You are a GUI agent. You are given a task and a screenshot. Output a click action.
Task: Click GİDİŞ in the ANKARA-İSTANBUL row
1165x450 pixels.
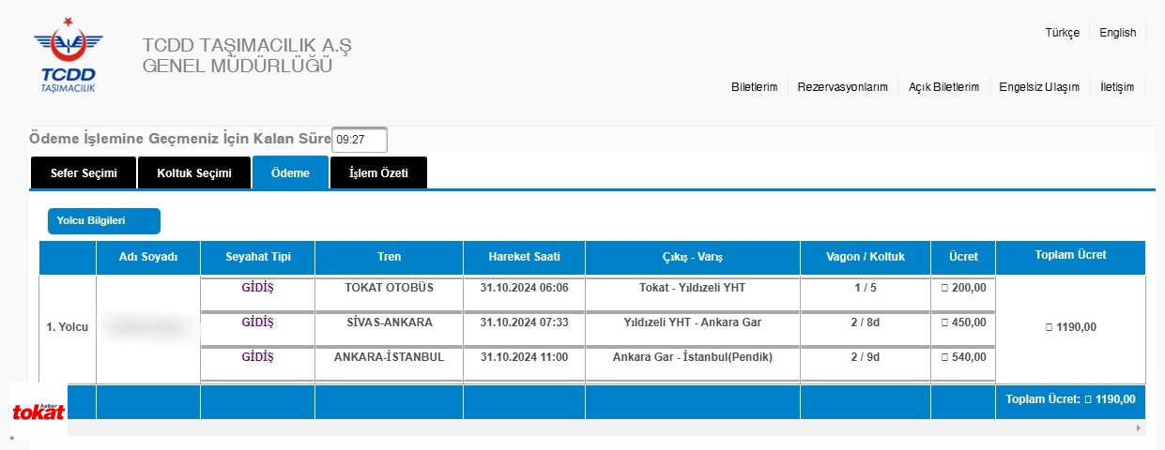tap(257, 357)
